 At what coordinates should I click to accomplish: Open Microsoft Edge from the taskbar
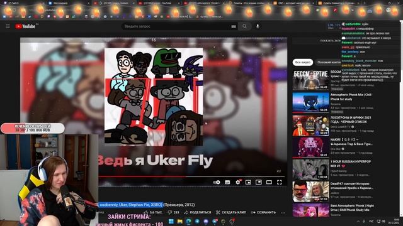point(188,221)
